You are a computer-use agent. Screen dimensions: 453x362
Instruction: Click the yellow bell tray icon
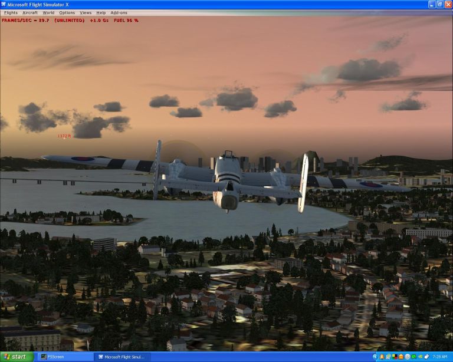(x=382, y=357)
